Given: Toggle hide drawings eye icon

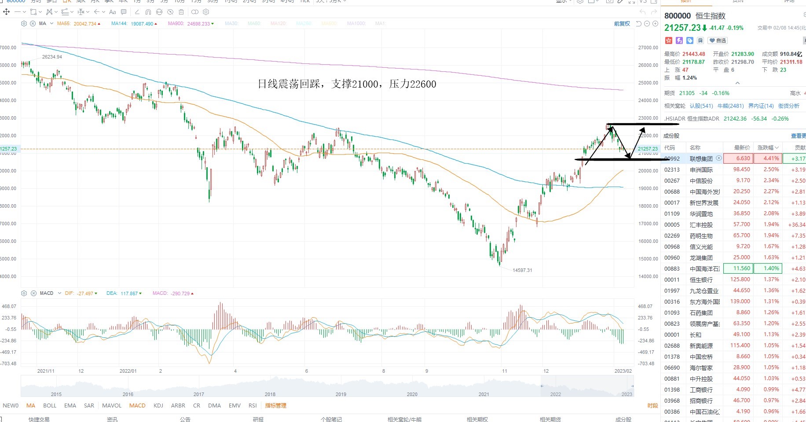Looking at the screenshot, I should click(170, 12).
